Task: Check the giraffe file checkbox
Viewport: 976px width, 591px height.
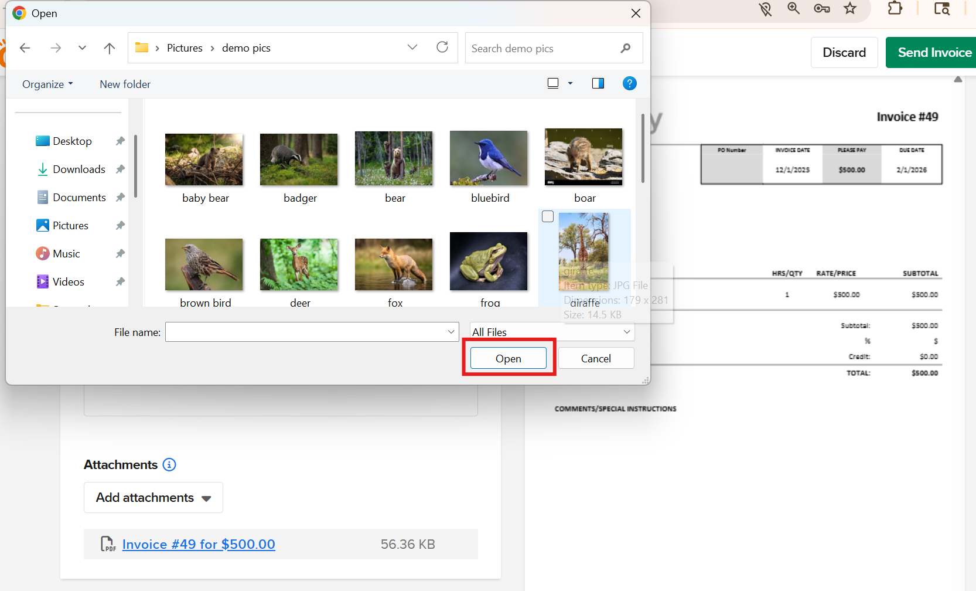Action: pyautogui.click(x=548, y=217)
